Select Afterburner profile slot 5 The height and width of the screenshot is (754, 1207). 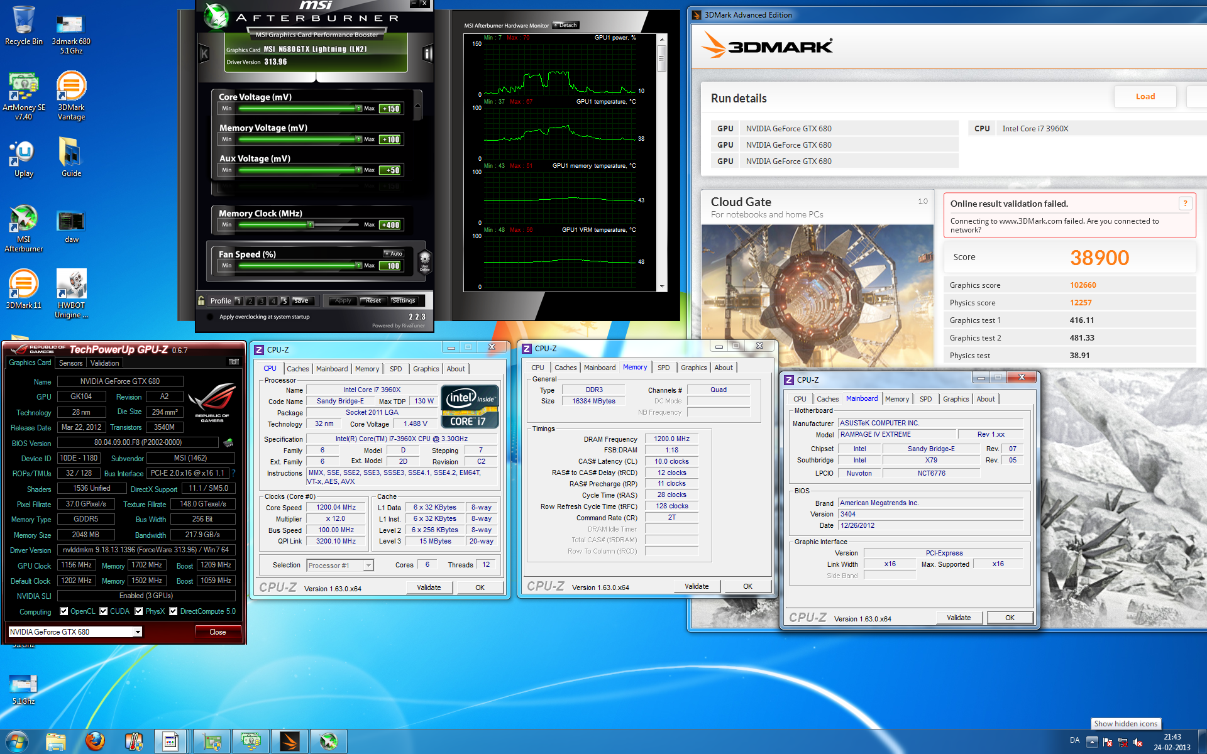pos(284,301)
